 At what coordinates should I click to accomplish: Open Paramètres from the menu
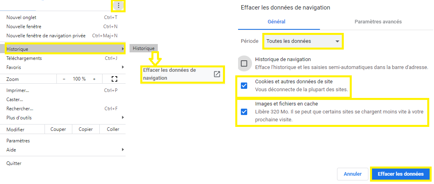(18, 141)
